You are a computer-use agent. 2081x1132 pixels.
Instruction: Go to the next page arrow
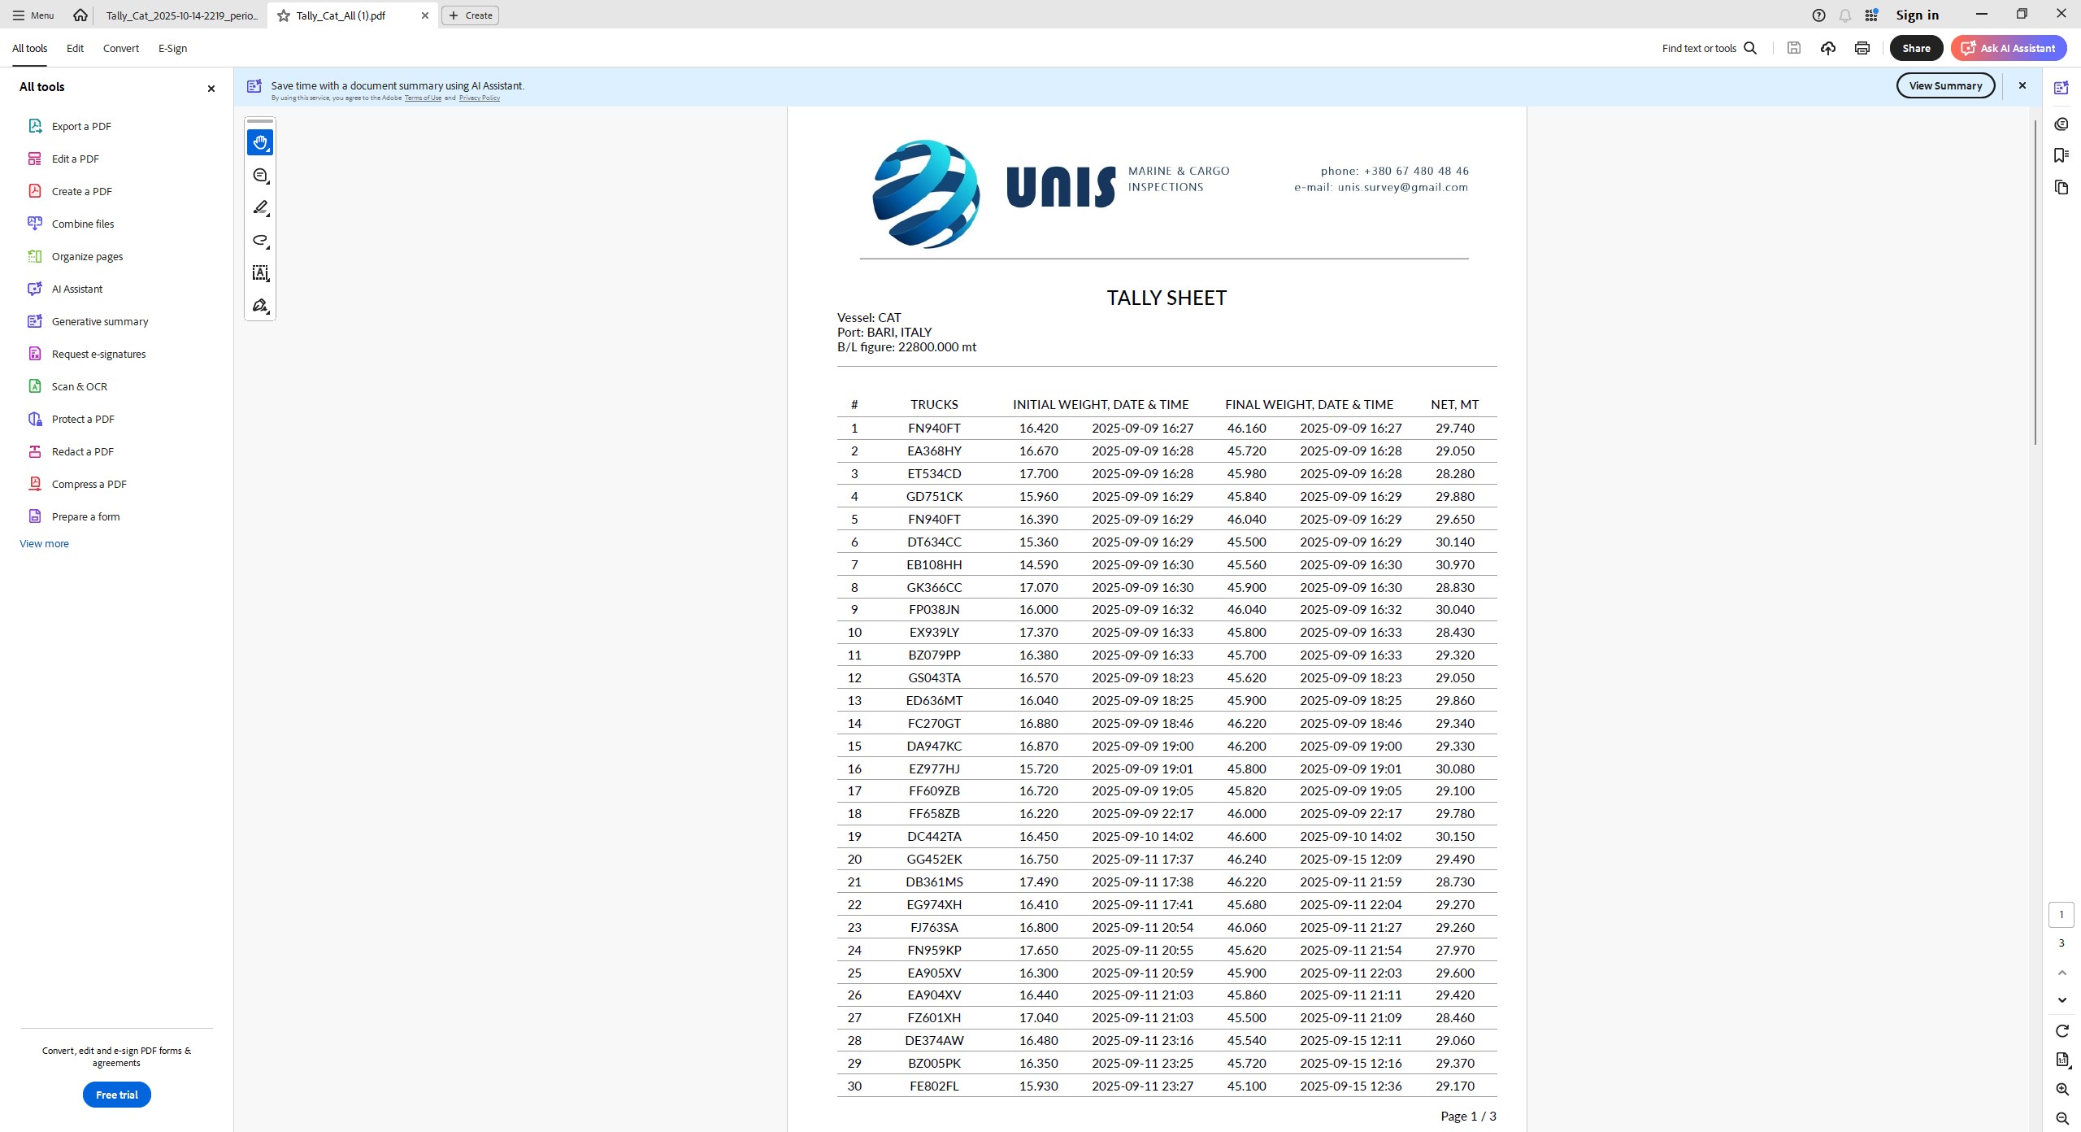2061,1000
